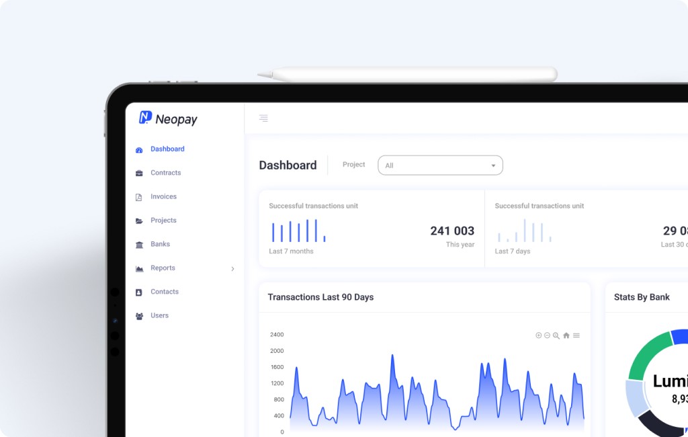Click the green segment of the donut chart
Image resolution: width=688 pixels, height=437 pixels.
coord(650,356)
